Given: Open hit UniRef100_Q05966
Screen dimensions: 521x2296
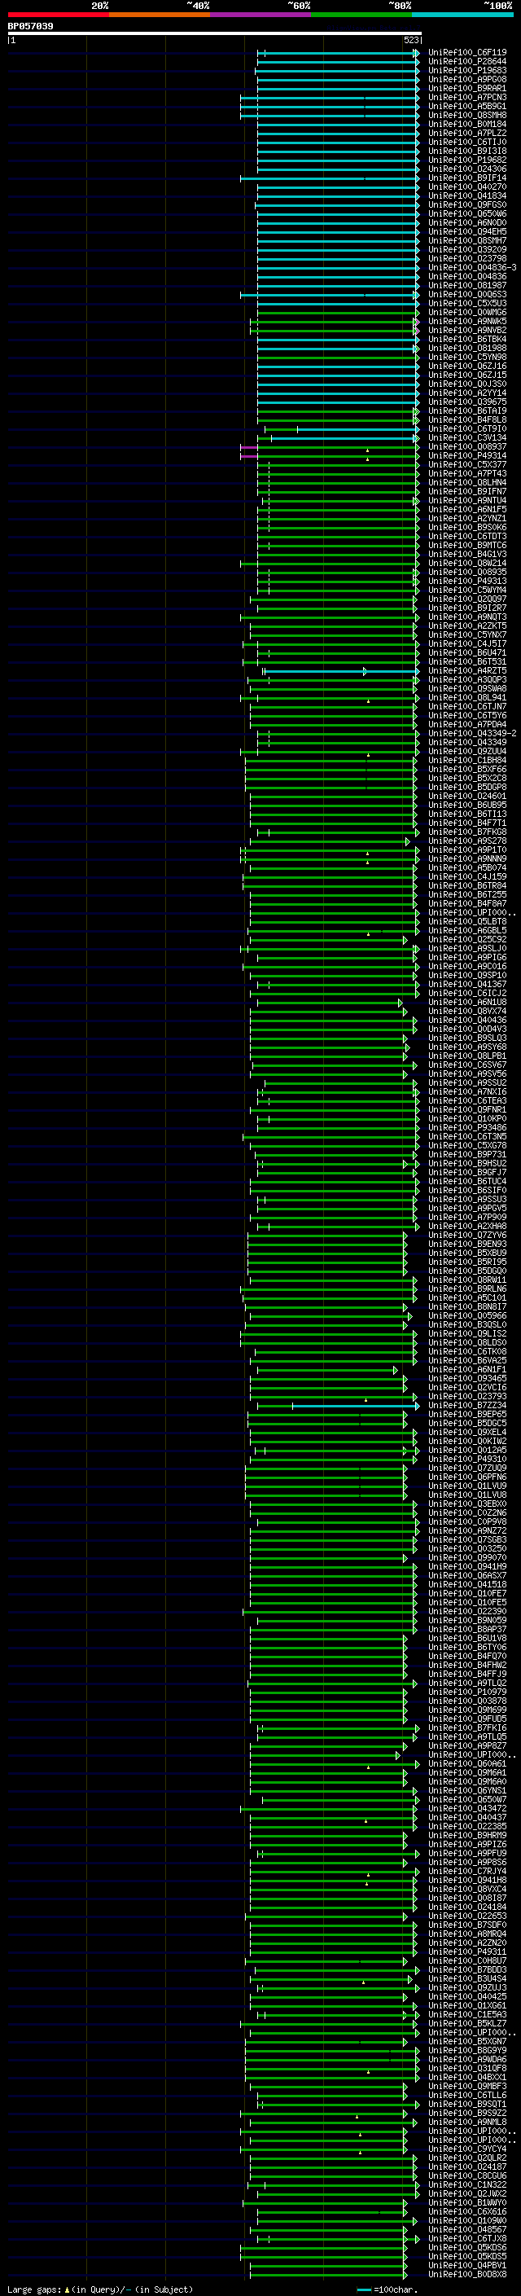Looking at the screenshot, I should click(x=466, y=1316).
